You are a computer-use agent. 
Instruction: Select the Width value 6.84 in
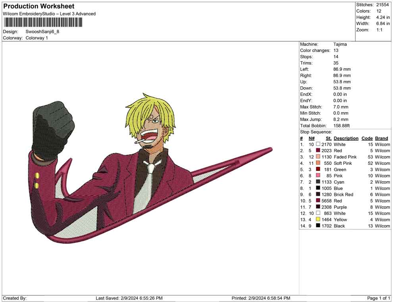point(383,23)
